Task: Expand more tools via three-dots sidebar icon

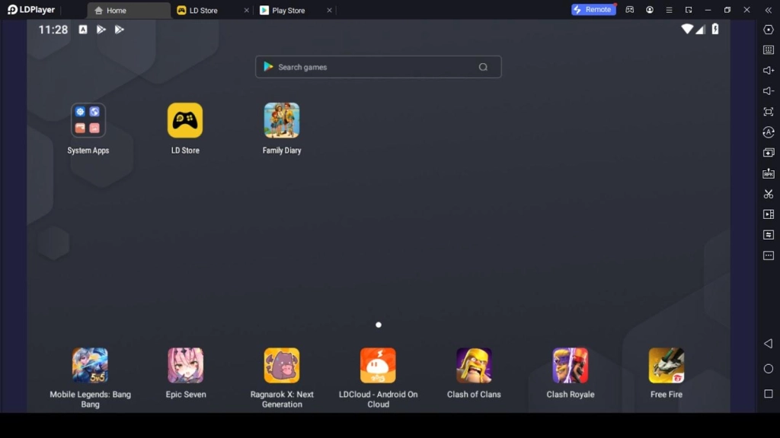Action: (x=769, y=255)
